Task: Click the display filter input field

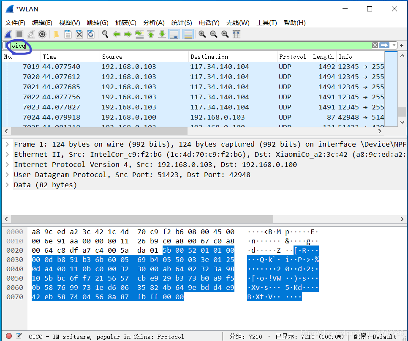Action: (x=190, y=45)
